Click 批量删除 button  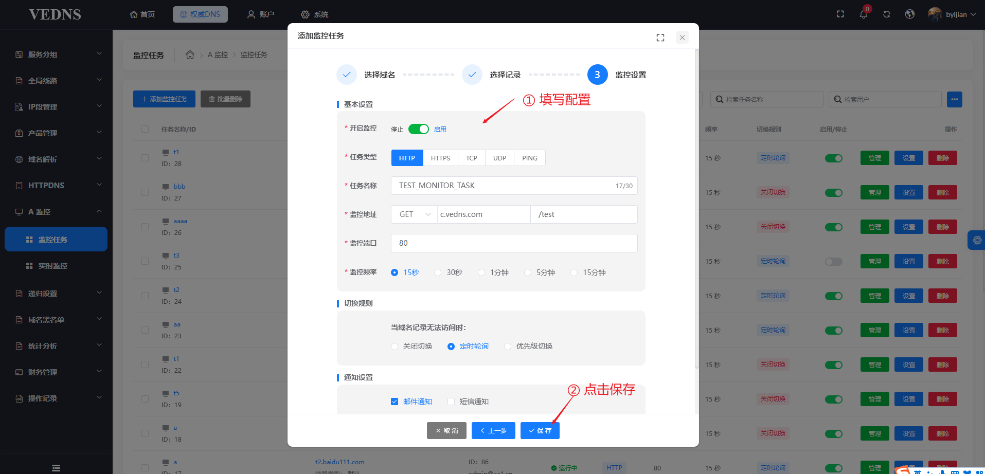[x=225, y=99]
